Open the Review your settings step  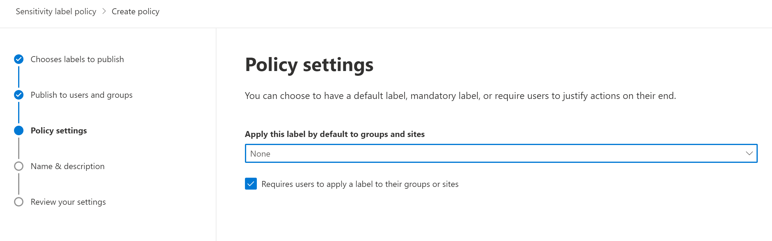pos(68,202)
